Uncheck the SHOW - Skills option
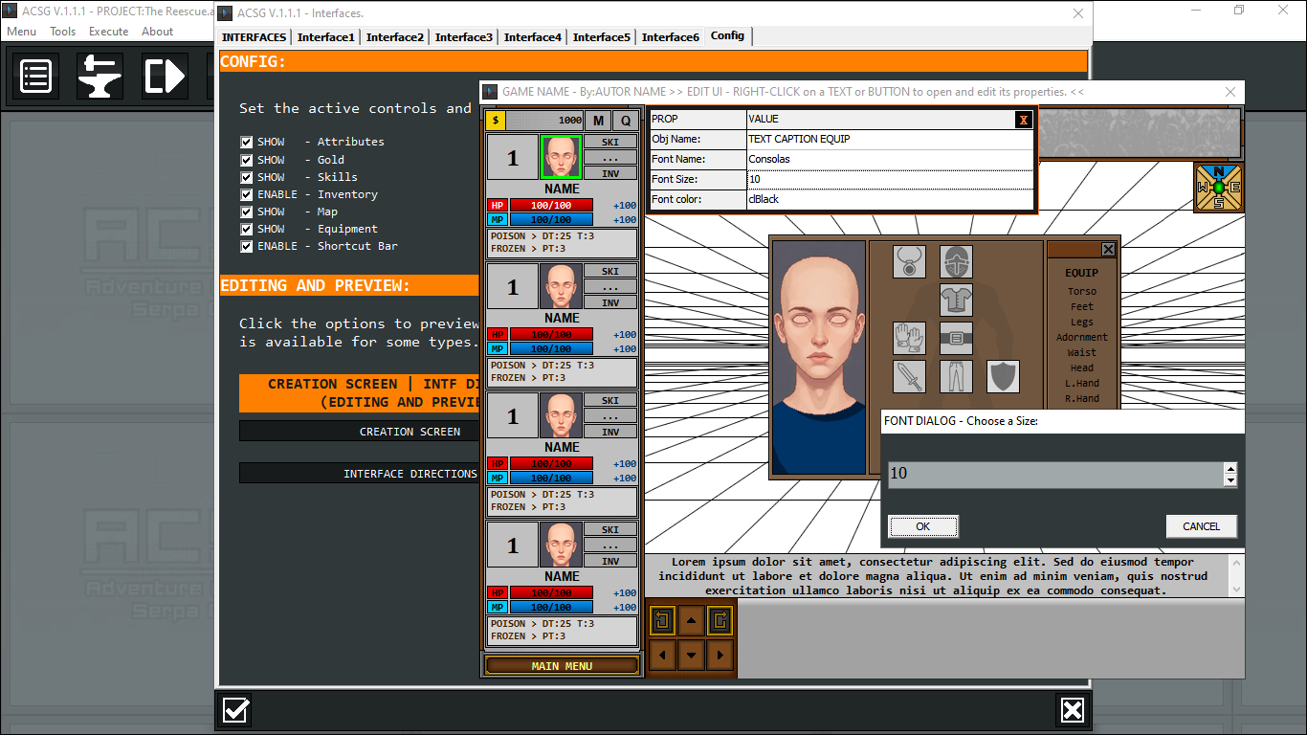The height and width of the screenshot is (735, 1307). pos(247,177)
